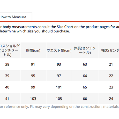Click the waist width cell 101
Image resolution: width=119 pixels, height=119 pixels.
[59, 87]
